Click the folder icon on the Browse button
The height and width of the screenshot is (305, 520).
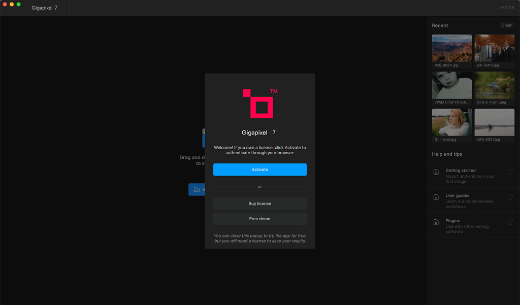point(197,190)
